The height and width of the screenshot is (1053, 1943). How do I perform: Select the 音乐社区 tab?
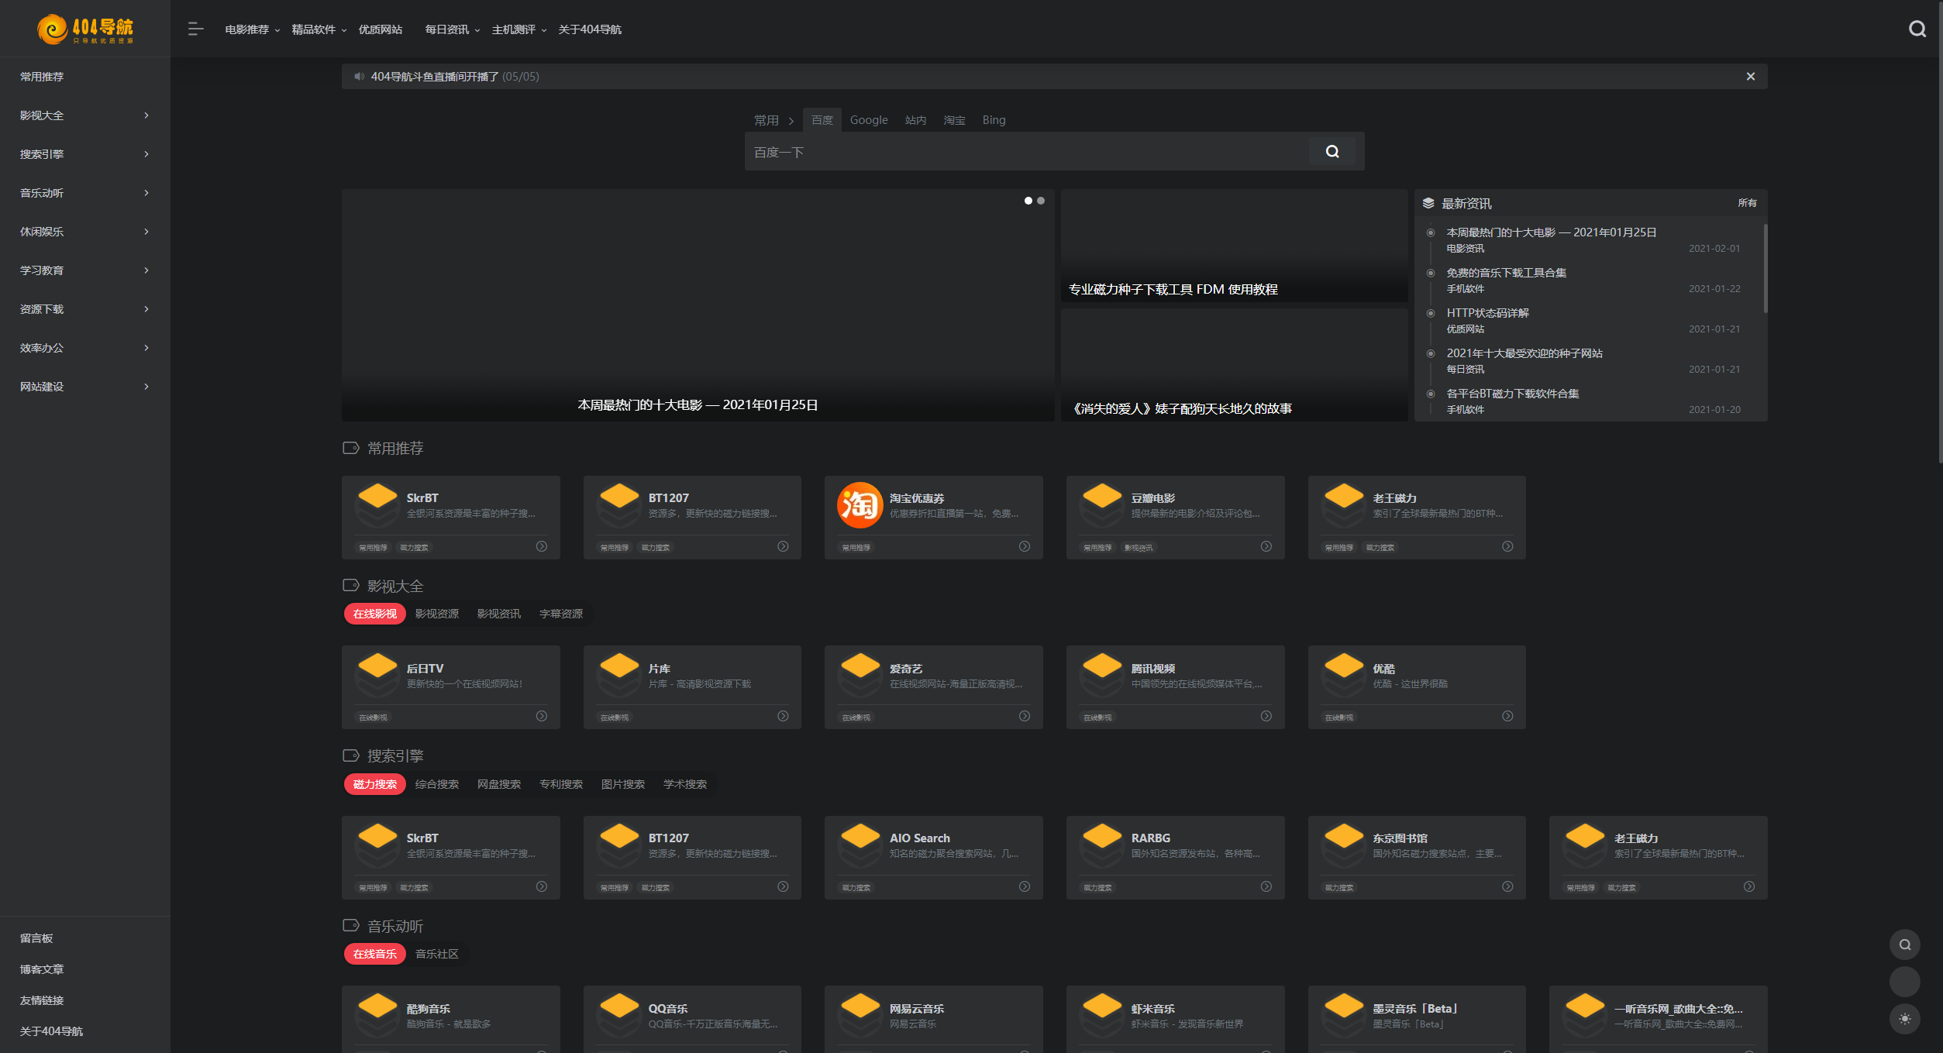click(x=437, y=954)
